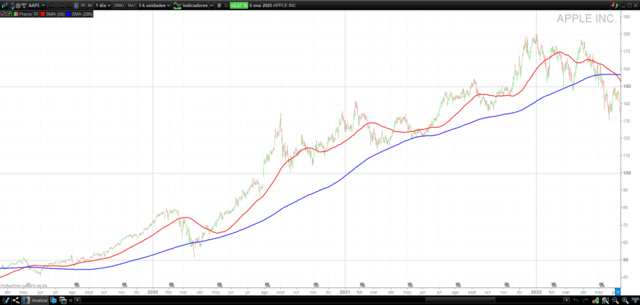Viewport: 640px width, 305px height.
Task: Click the zoom out magnifier icon
Action: tap(615, 300)
